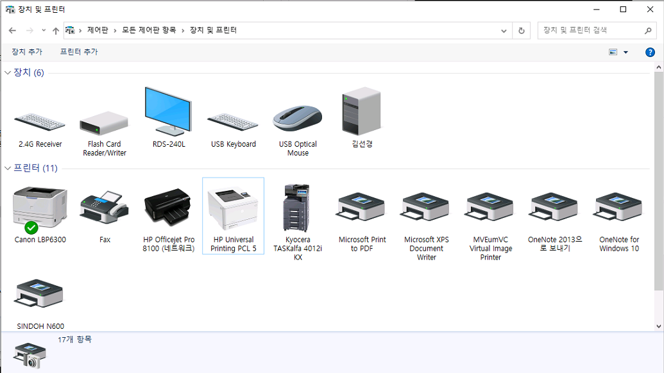Viewport: 664px width, 373px height.
Task: Go up one level with up arrow
Action: coord(55,31)
